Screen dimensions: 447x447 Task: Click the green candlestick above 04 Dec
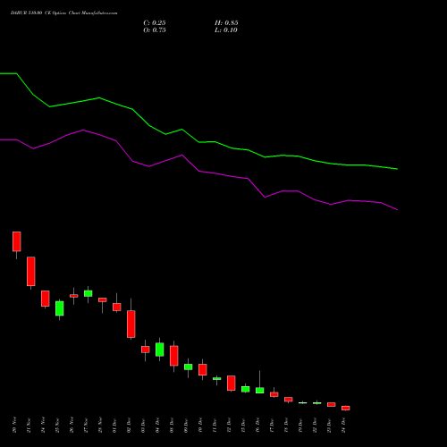tap(160, 350)
